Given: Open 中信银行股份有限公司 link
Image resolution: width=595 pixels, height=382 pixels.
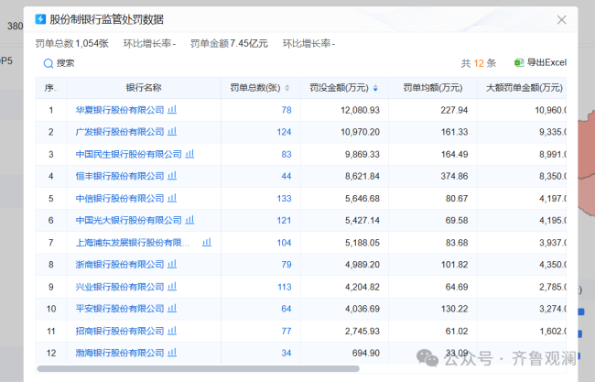Looking at the screenshot, I should 120,198.
